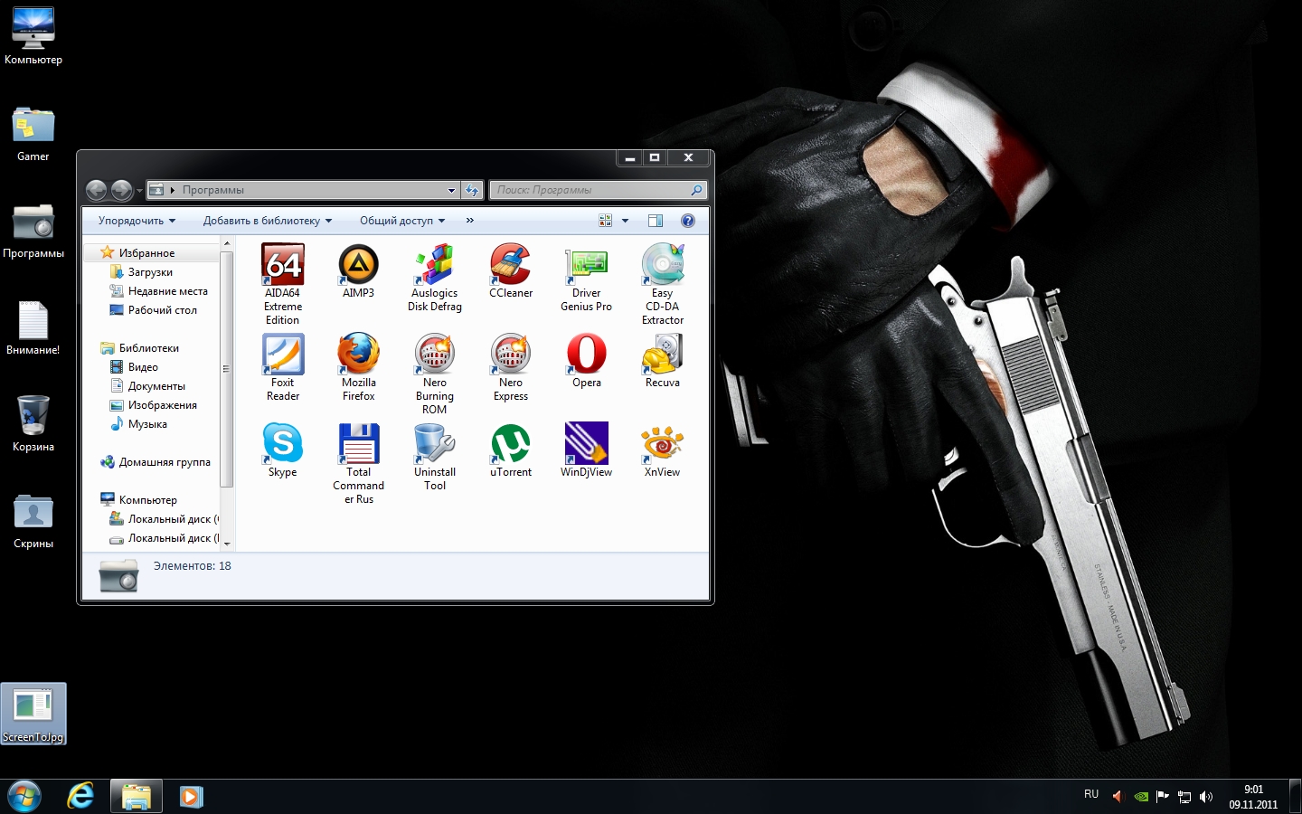1302x814 pixels.
Task: Open Explorer help button
Action: pyautogui.click(x=688, y=221)
